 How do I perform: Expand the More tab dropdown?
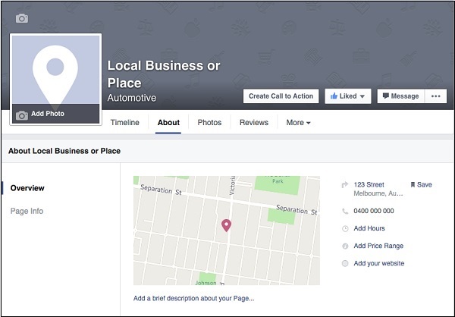point(298,122)
